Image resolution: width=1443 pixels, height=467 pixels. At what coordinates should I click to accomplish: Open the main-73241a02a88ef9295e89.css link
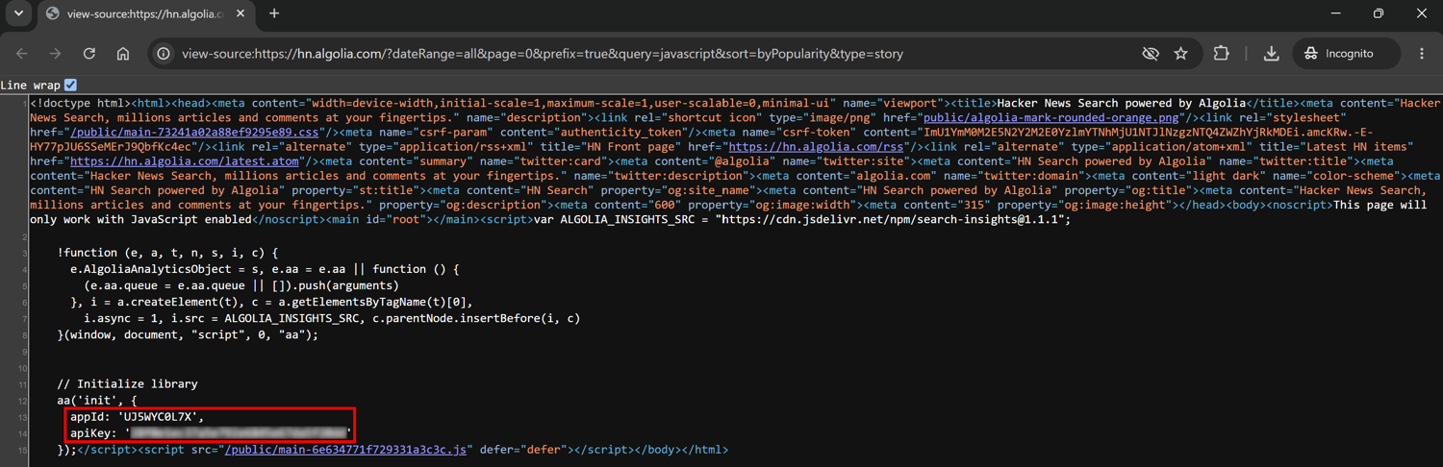click(193, 132)
